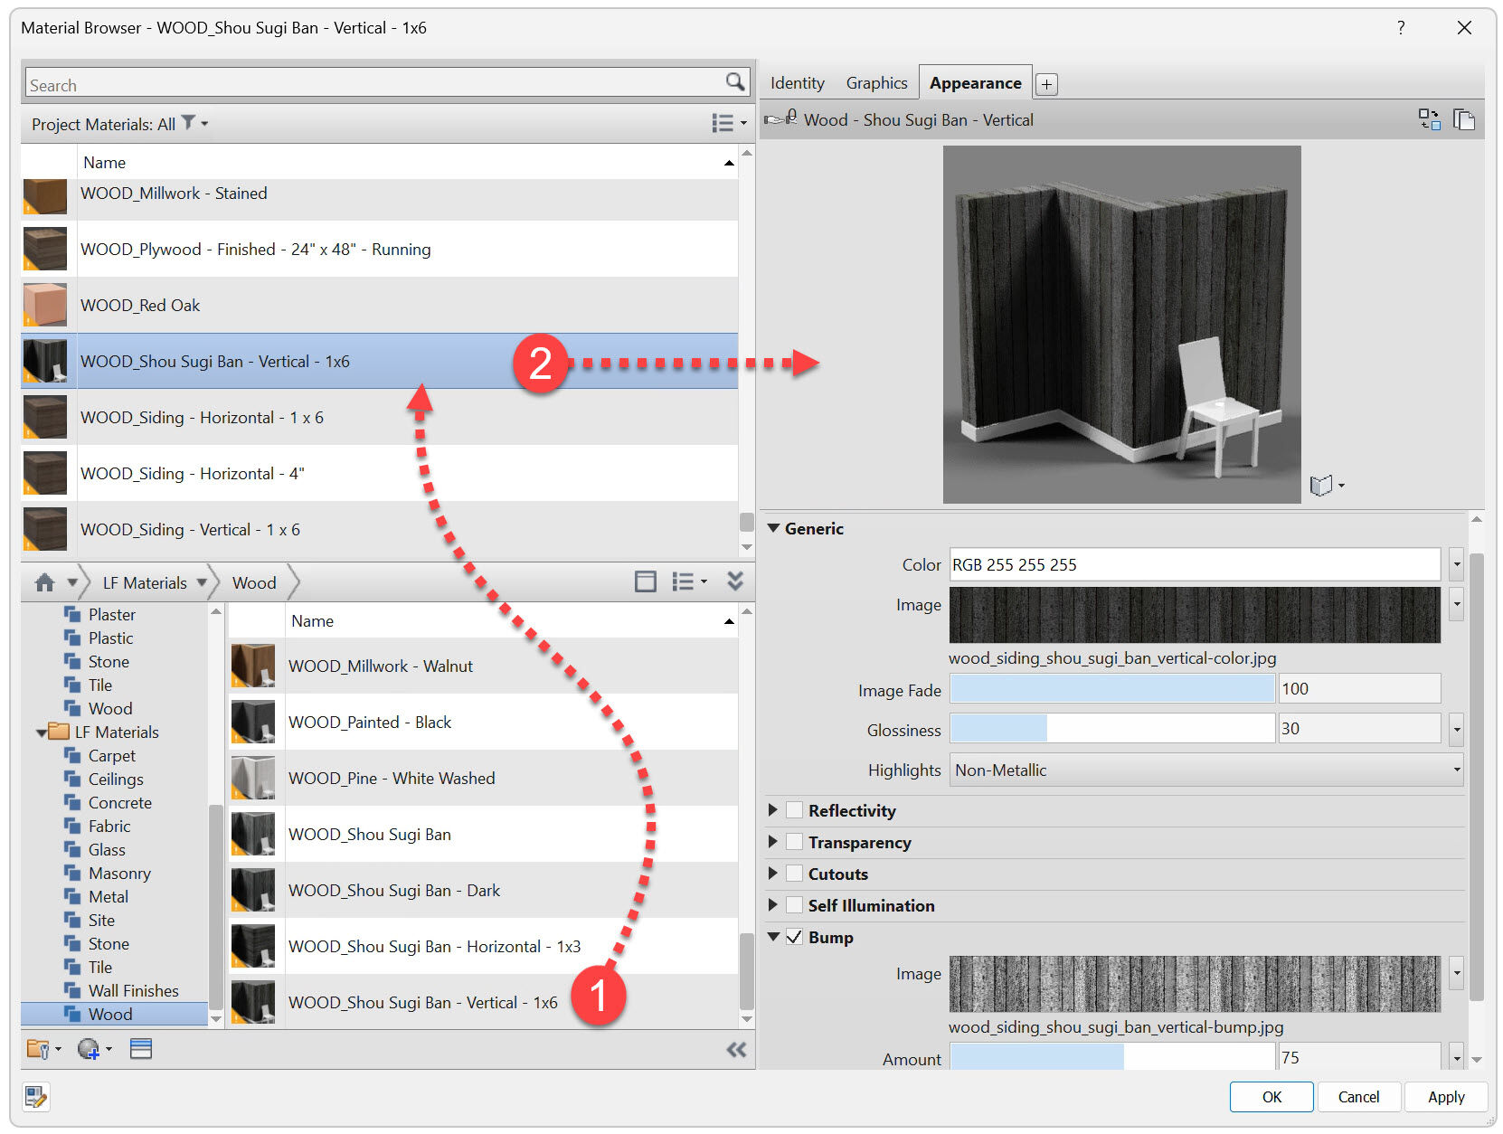The width and height of the screenshot is (1503, 1134).
Task: Expand the Self Illumination section
Action: 774,905
